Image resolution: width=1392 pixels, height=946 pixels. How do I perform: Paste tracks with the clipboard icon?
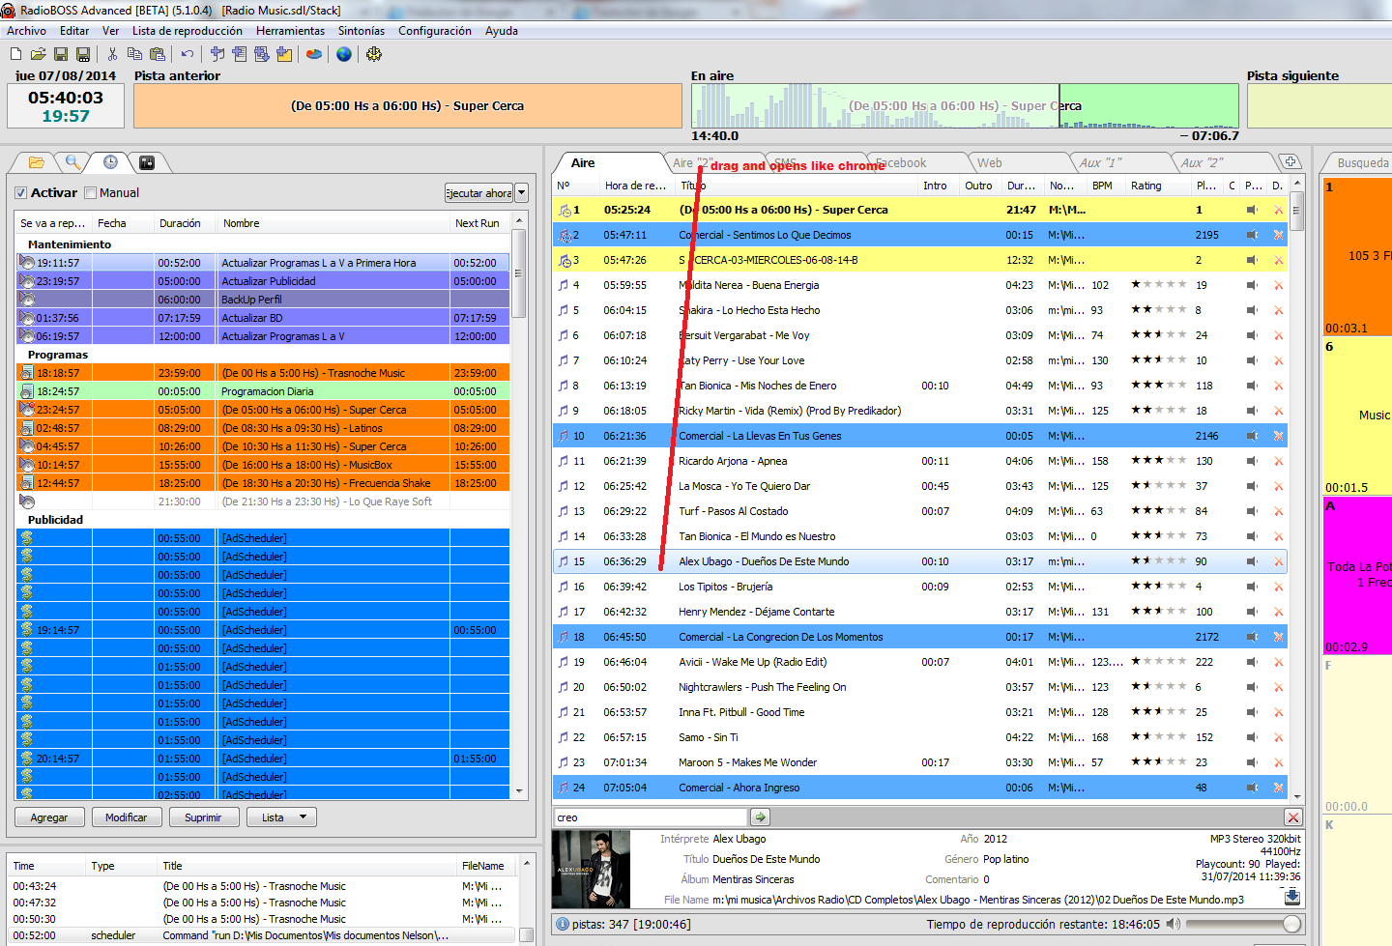coord(158,54)
